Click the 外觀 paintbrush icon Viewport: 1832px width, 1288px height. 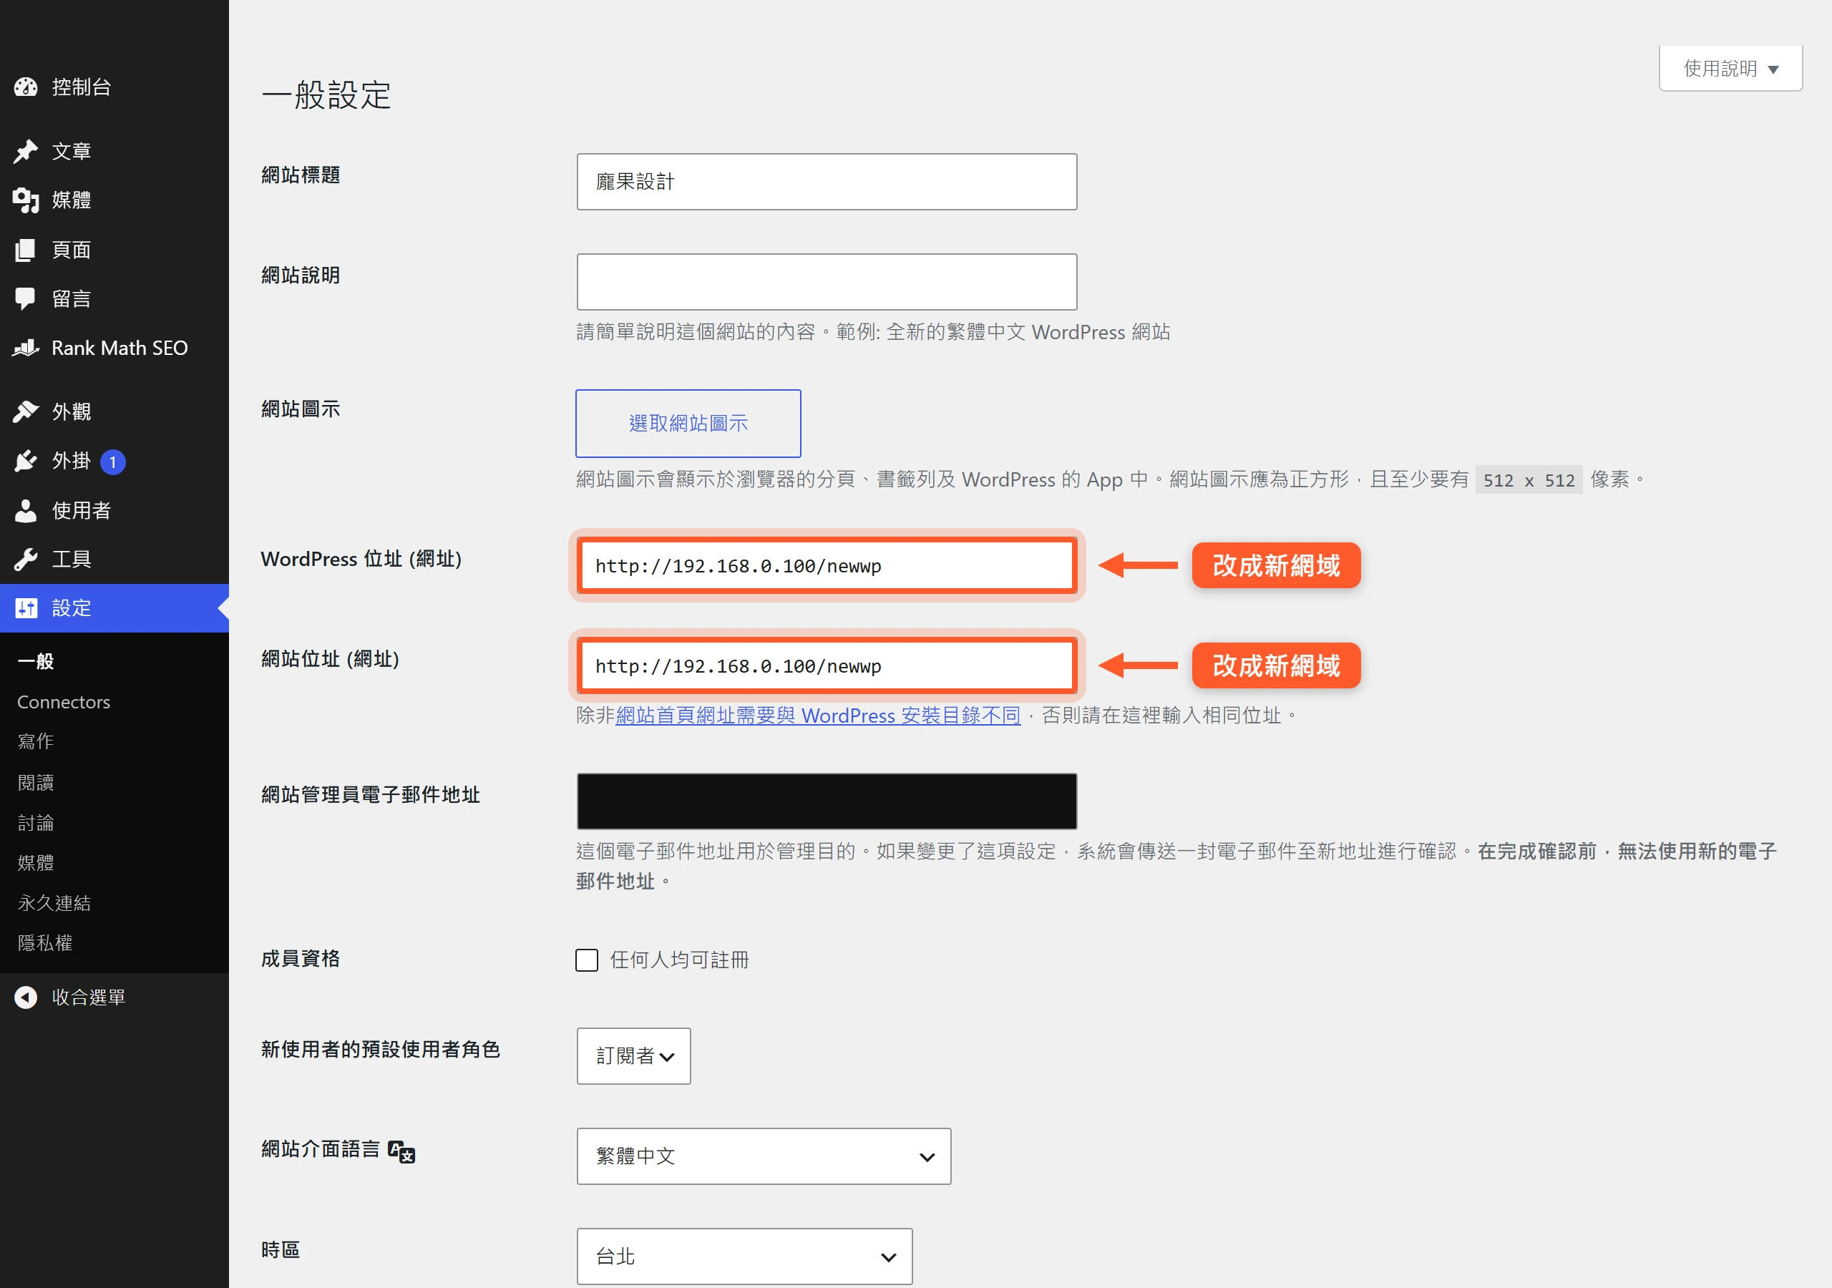click(x=26, y=411)
